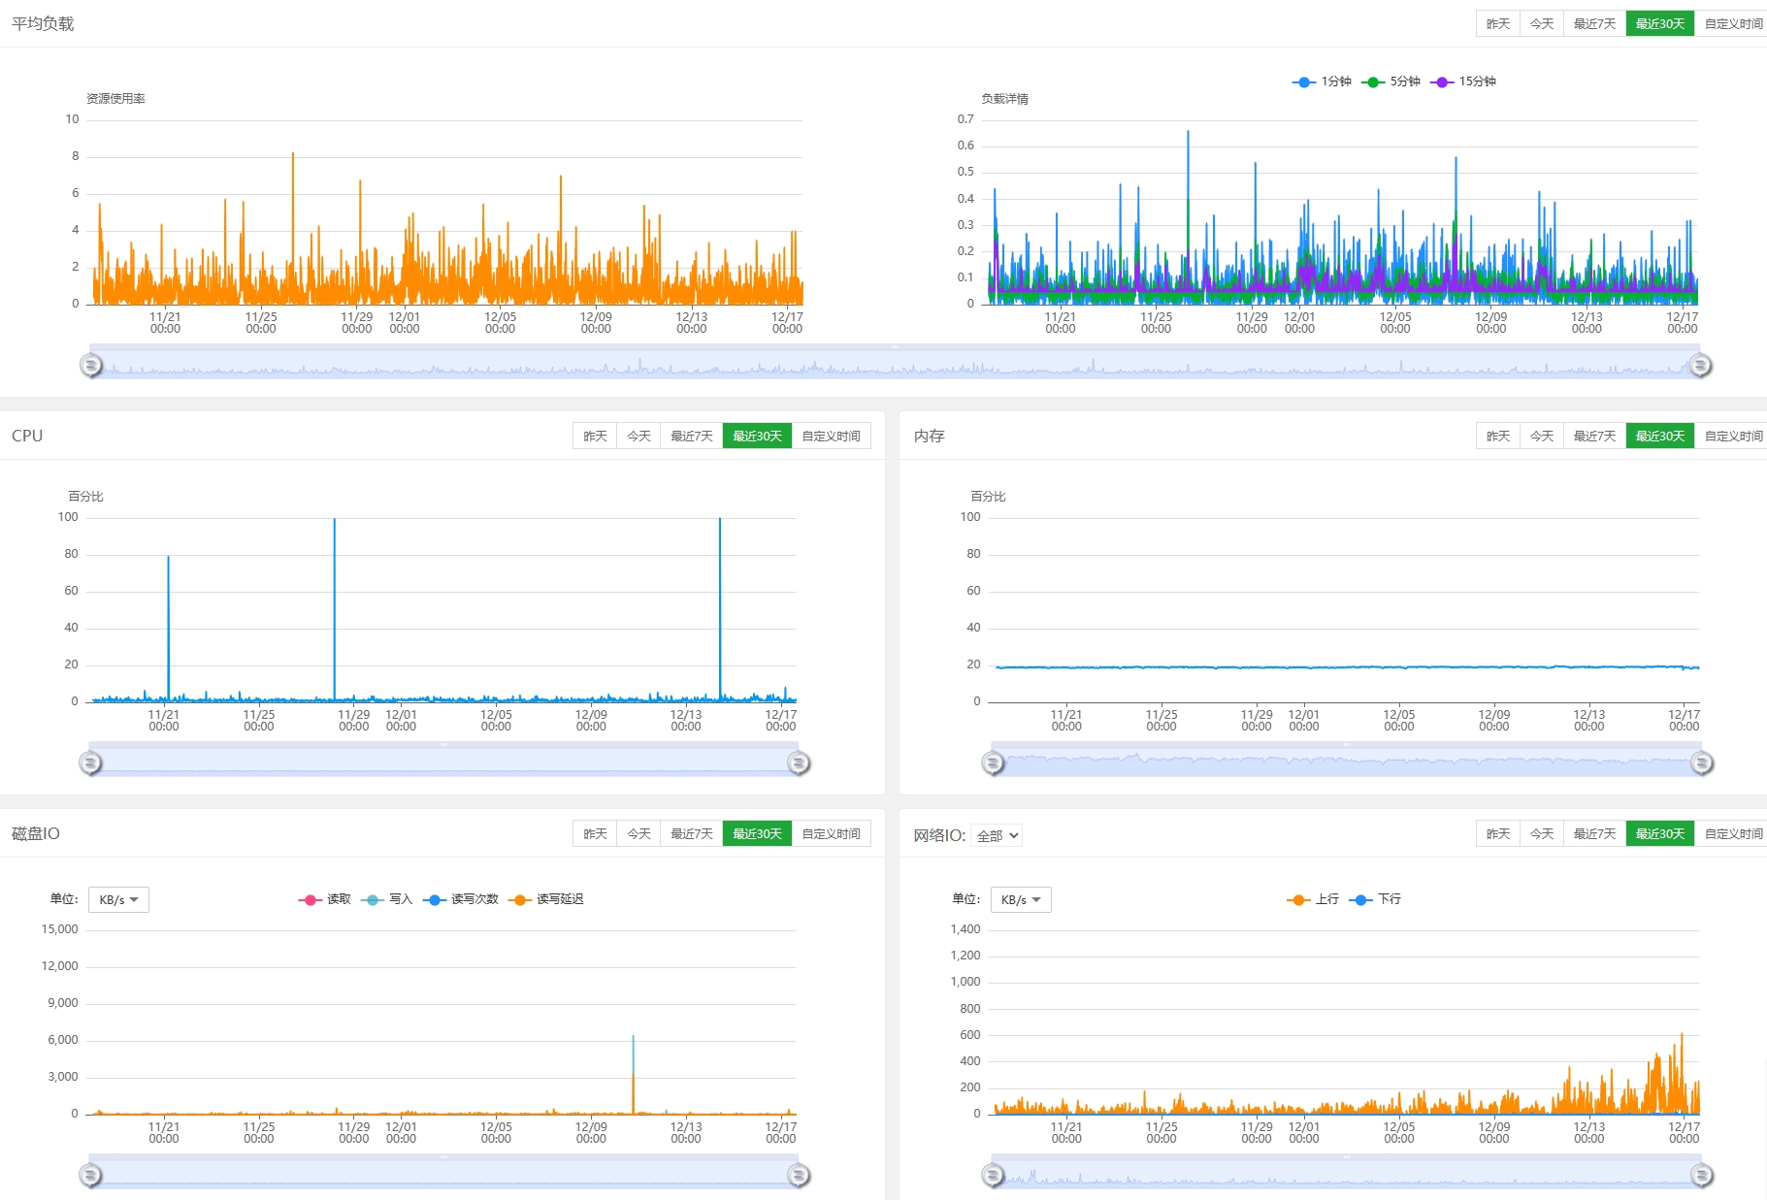Image resolution: width=1767 pixels, height=1200 pixels.
Task: Select 今天 in the 内存 panel
Action: point(1541,436)
